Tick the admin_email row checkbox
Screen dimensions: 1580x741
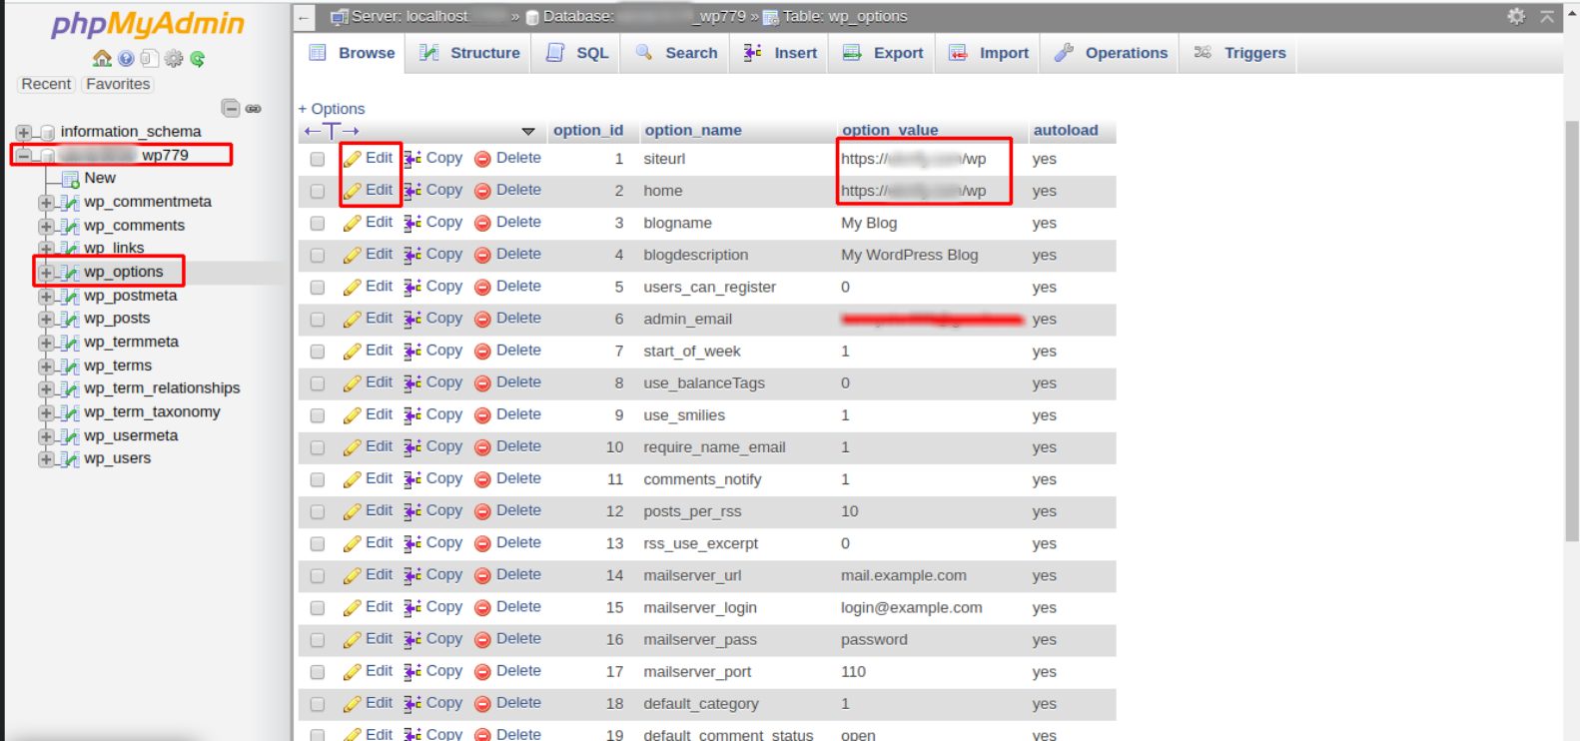coord(318,320)
